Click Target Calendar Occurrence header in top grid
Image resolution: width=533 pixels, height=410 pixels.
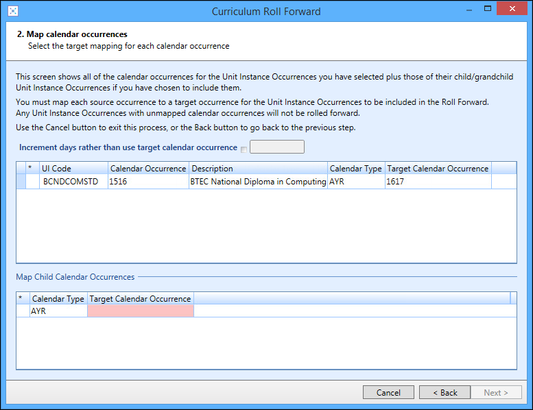point(438,168)
